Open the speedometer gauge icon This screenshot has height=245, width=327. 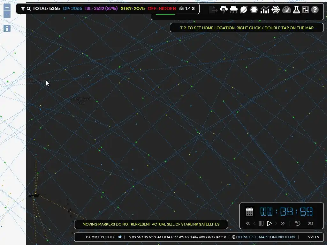(x=286, y=10)
